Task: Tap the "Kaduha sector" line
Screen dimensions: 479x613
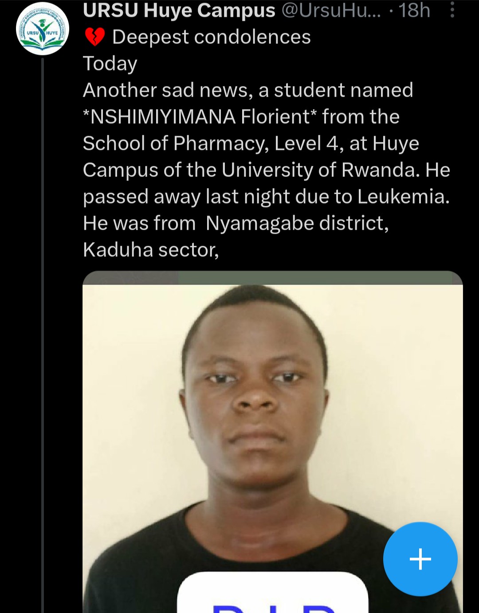Action: pyautogui.click(x=150, y=250)
